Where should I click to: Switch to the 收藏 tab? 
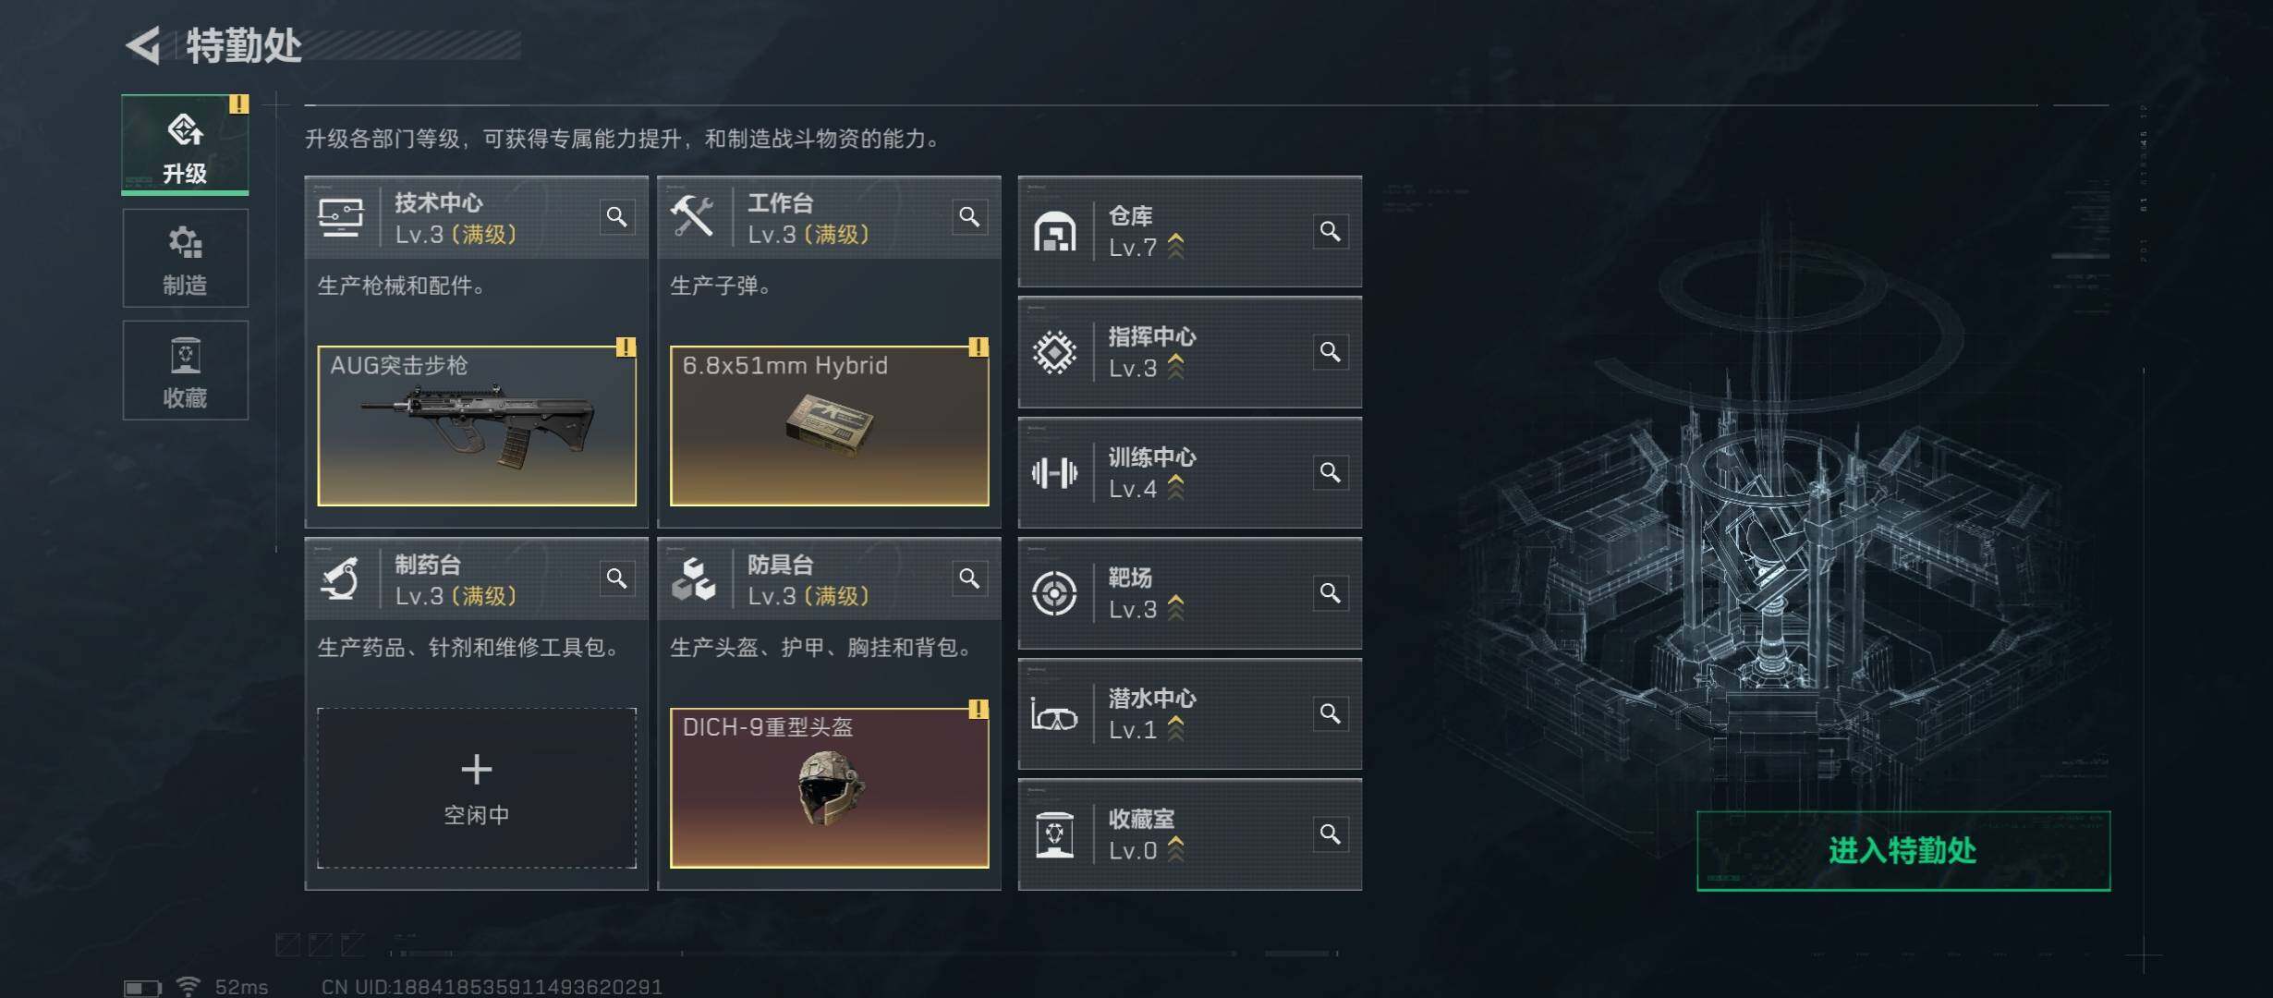[185, 371]
